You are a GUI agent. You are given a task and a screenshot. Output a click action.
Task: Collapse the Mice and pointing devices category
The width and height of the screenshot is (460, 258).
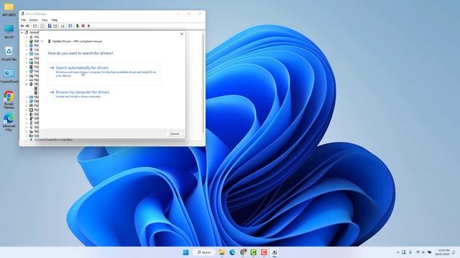tap(27, 84)
